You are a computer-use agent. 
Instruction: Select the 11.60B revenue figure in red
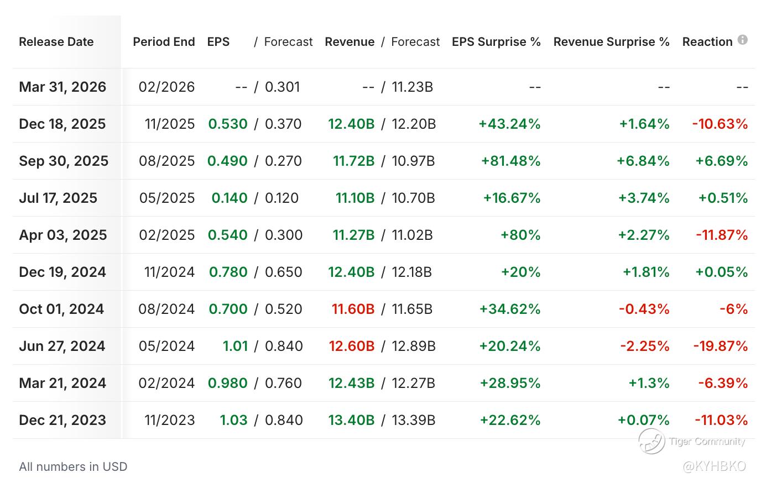pos(353,309)
